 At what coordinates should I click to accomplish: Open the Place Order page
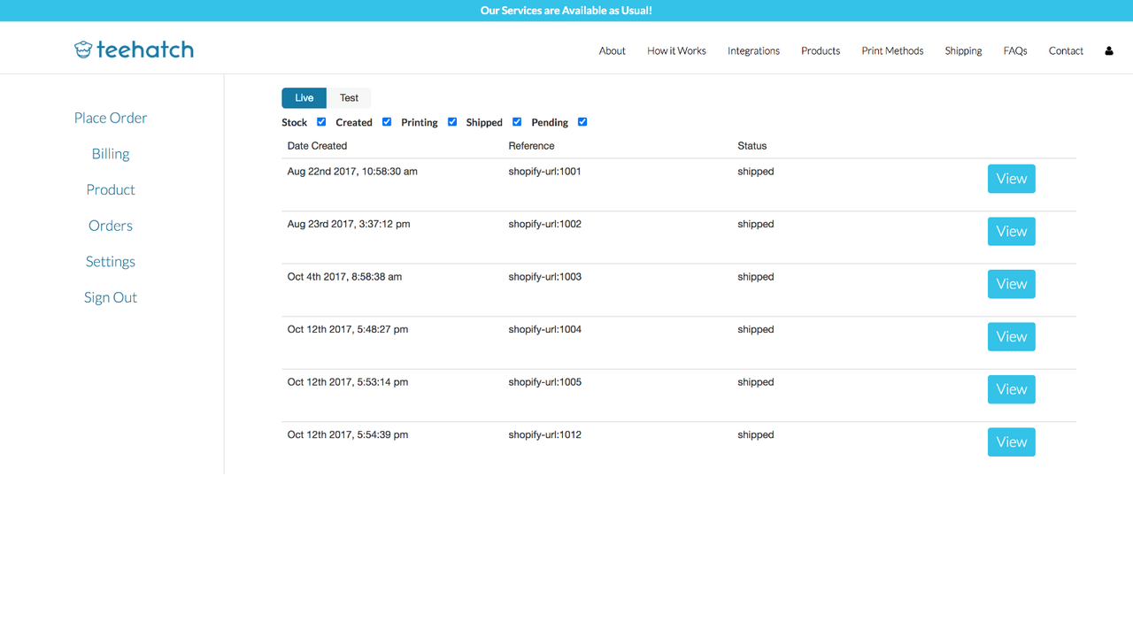(x=110, y=117)
